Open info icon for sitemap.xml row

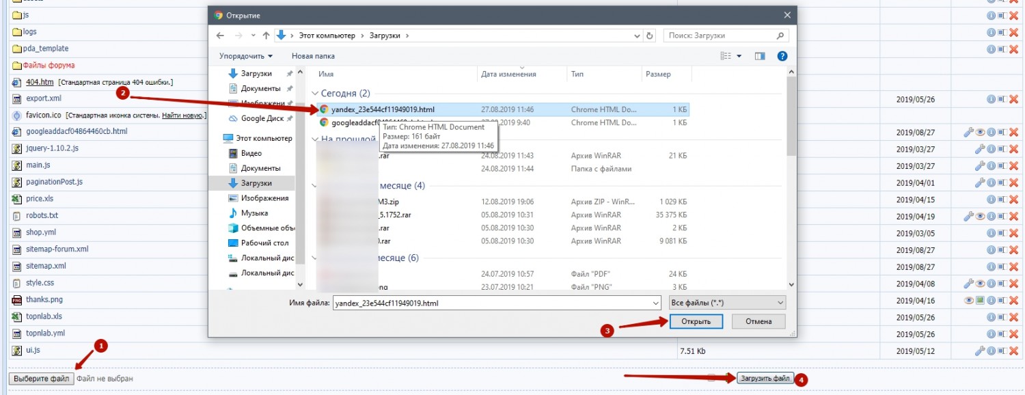coord(991,267)
